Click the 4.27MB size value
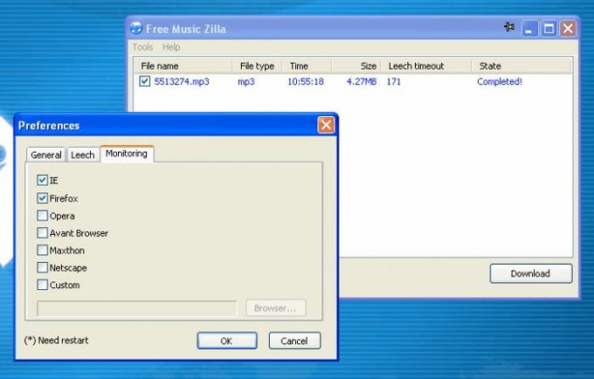The image size is (594, 379). pyautogui.click(x=362, y=81)
